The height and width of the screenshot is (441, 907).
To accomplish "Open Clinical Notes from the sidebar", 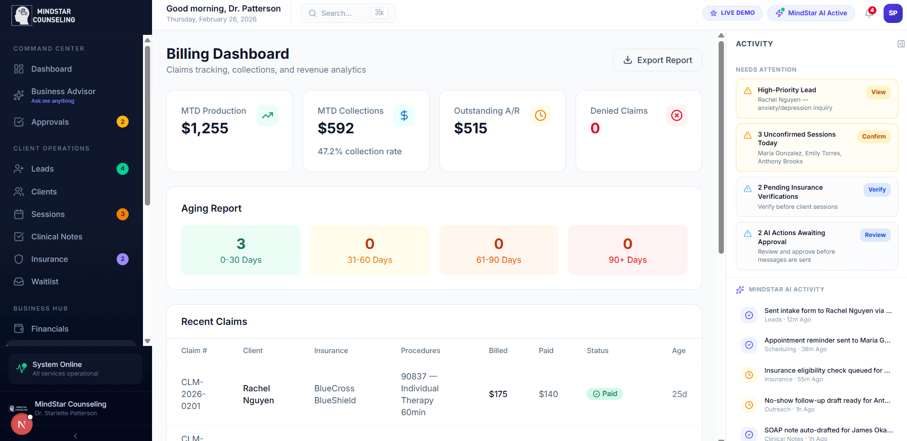I will 56,237.
